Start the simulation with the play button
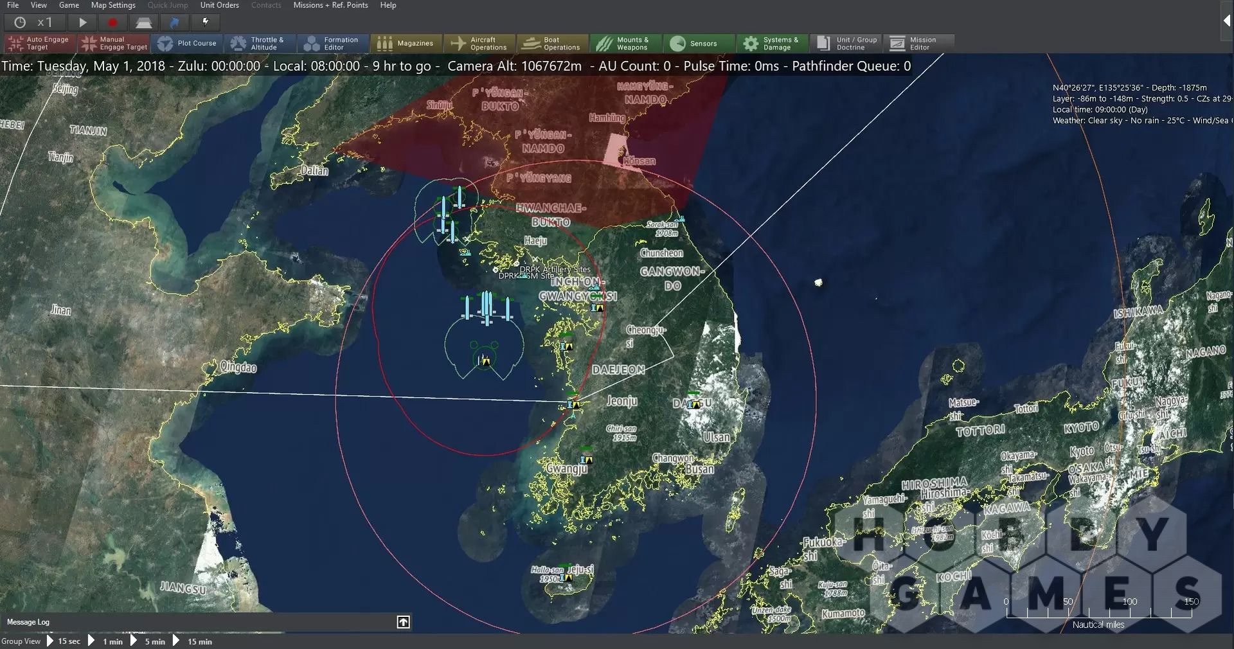 click(x=83, y=22)
